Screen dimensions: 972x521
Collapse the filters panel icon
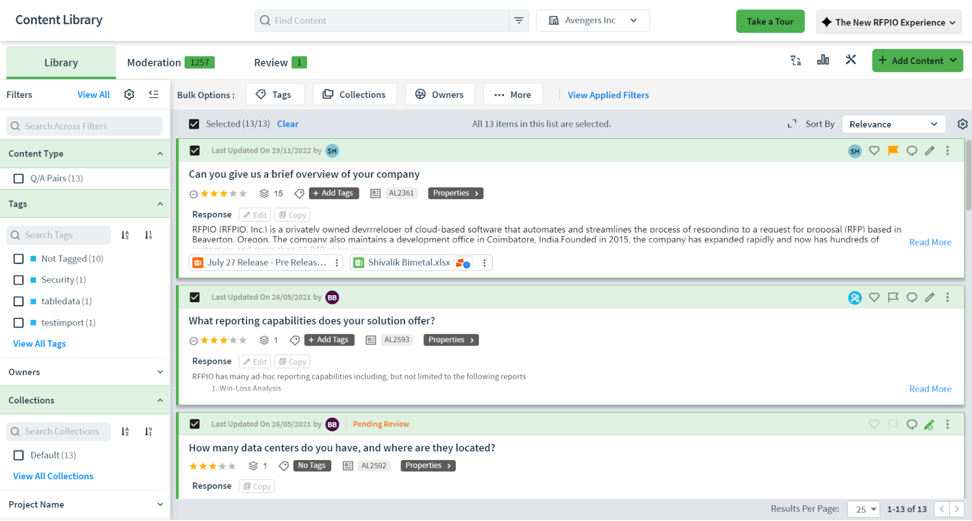coord(154,94)
